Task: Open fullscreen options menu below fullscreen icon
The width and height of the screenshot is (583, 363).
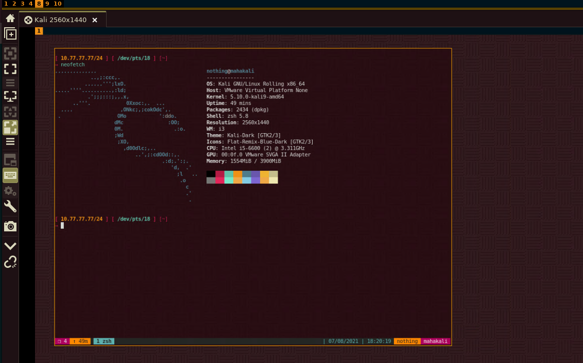Action: click(10, 83)
